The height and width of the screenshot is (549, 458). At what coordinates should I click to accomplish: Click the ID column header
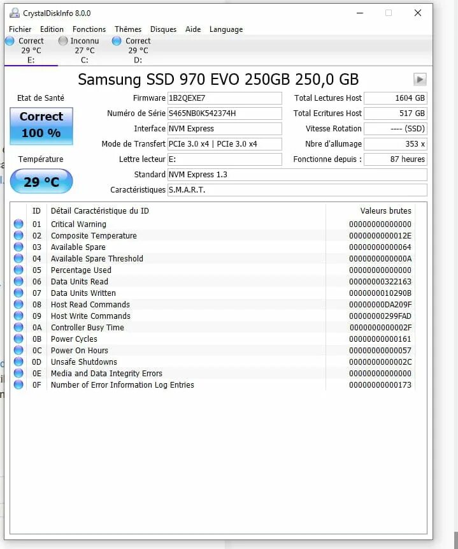tap(36, 211)
